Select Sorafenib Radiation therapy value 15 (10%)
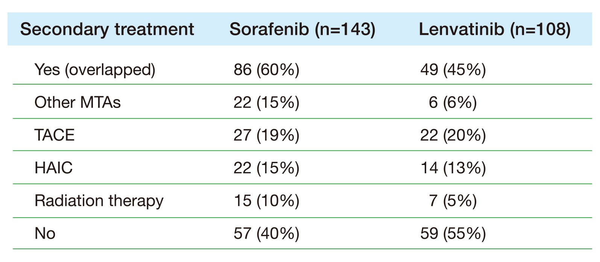This screenshot has height=262, width=600. click(x=266, y=201)
